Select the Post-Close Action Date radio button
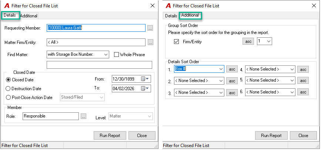This screenshot has height=150, width=321. (9, 98)
